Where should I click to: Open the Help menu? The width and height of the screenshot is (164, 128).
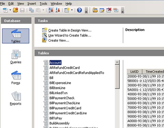coord(69,4)
